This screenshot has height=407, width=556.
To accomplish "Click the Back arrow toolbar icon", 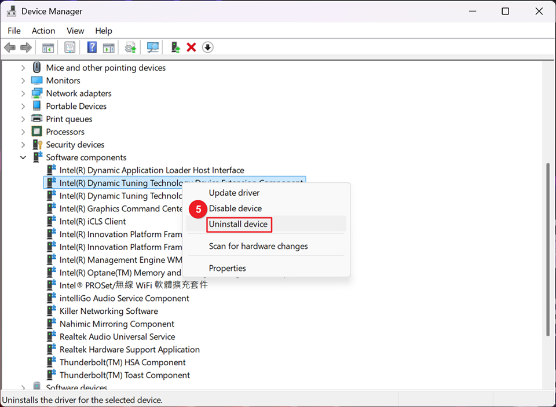I will [10, 47].
